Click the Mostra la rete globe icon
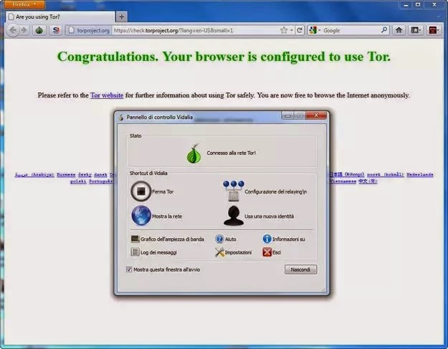 click(141, 216)
